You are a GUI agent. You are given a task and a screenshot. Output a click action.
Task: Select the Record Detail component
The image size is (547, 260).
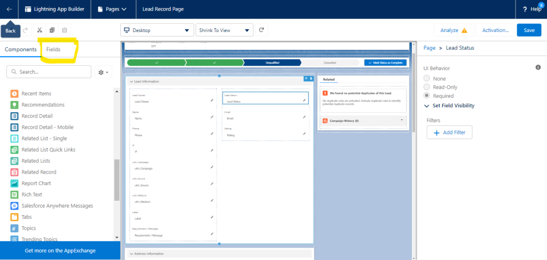pyautogui.click(x=37, y=116)
